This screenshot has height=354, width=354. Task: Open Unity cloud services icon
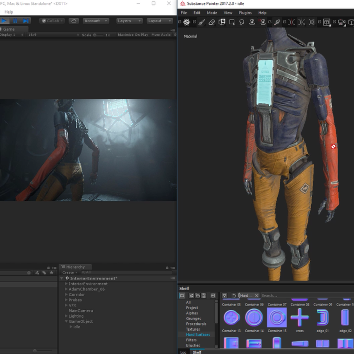pyautogui.click(x=74, y=21)
